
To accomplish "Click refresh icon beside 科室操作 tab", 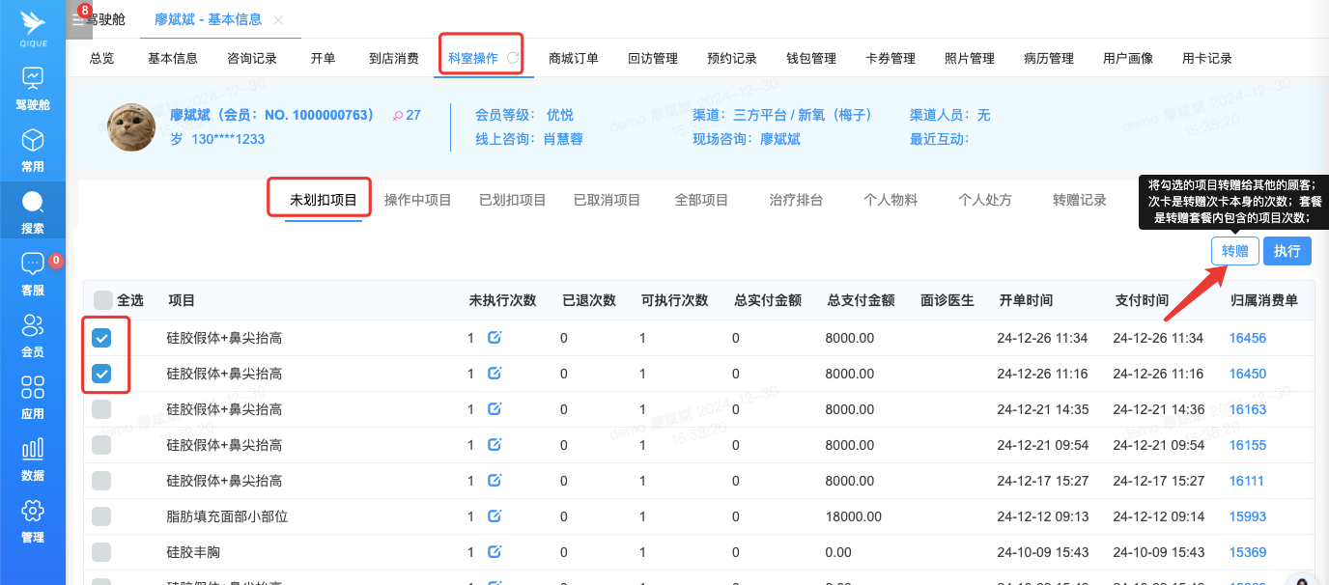I will [x=514, y=58].
